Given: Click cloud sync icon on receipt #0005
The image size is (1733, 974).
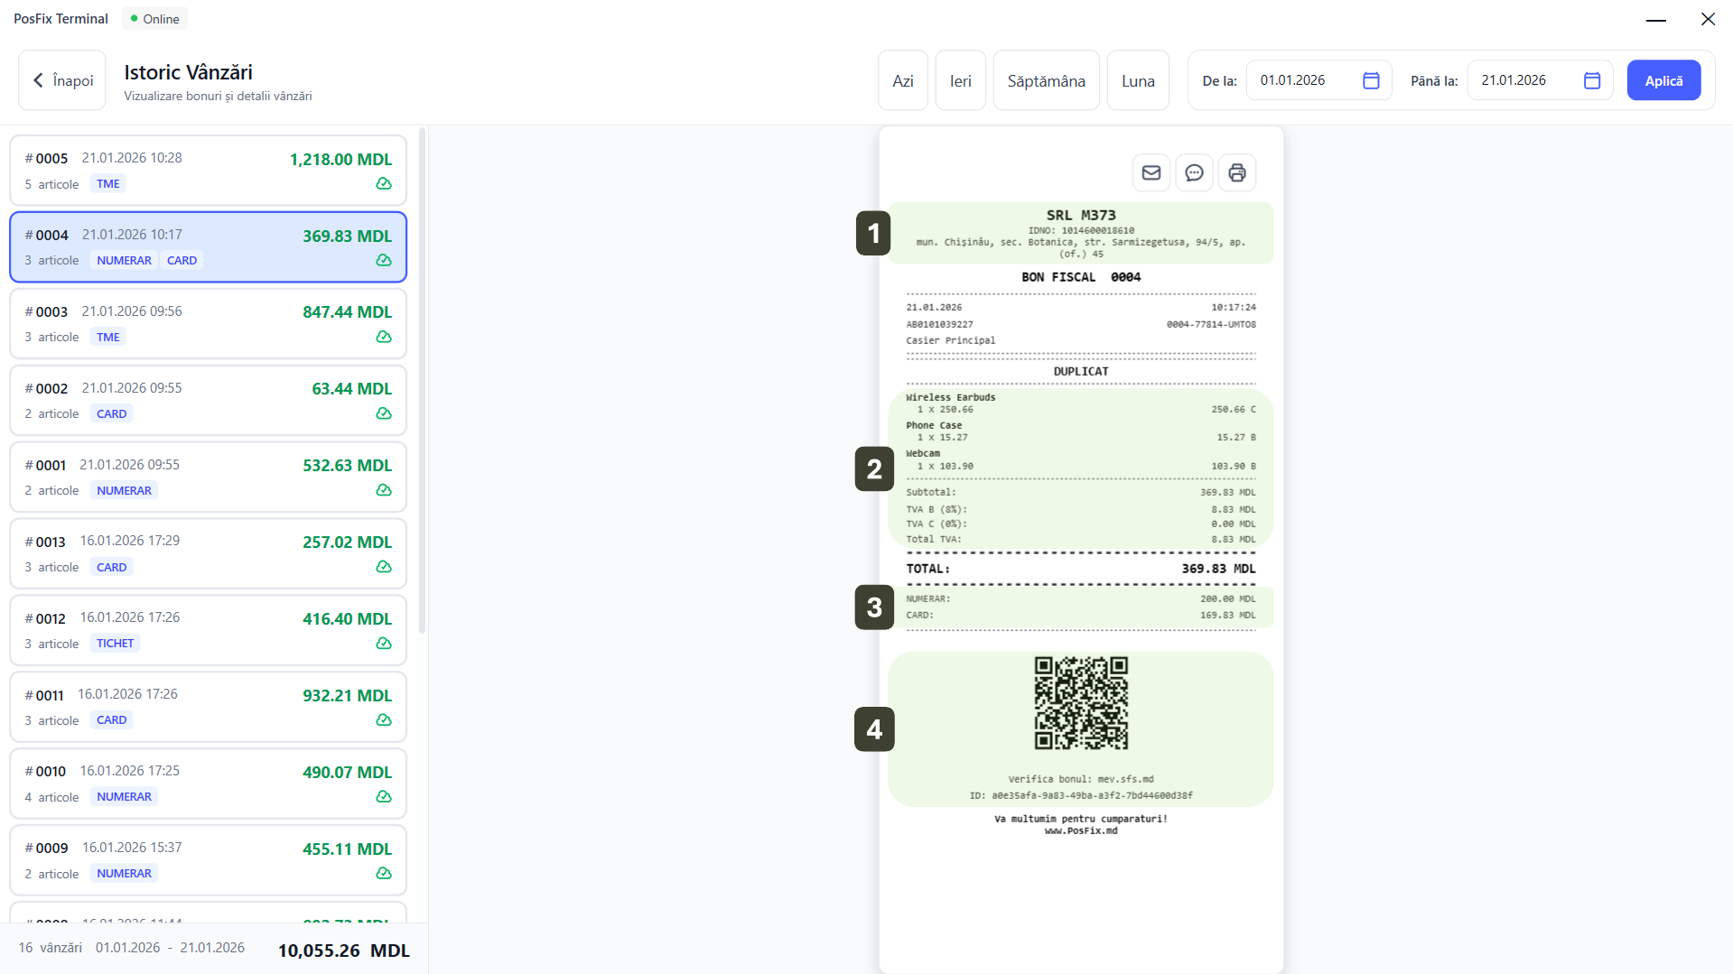Looking at the screenshot, I should (x=384, y=184).
